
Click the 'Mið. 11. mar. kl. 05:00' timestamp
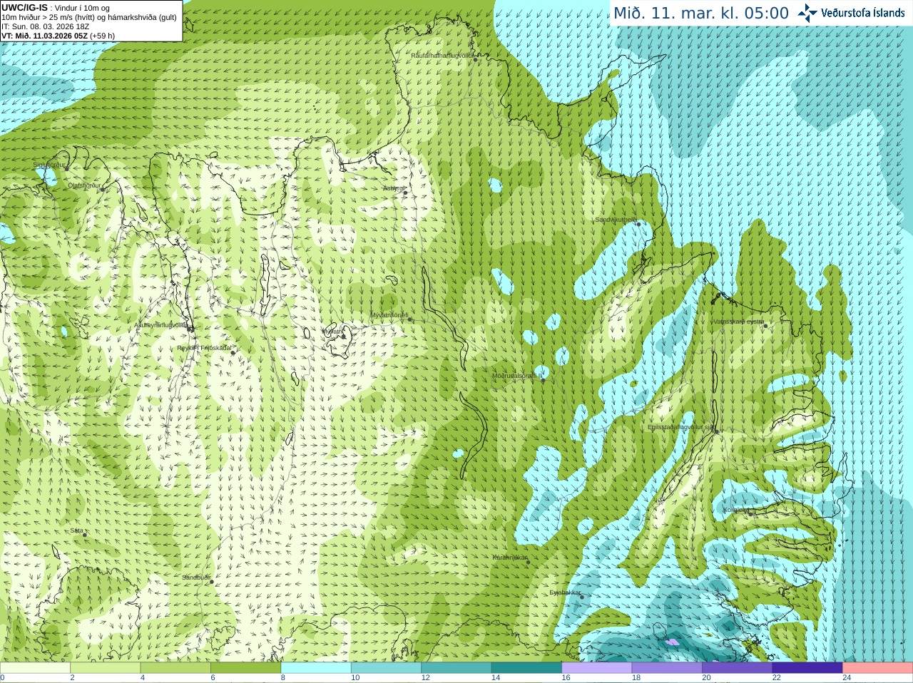pyautogui.click(x=701, y=13)
